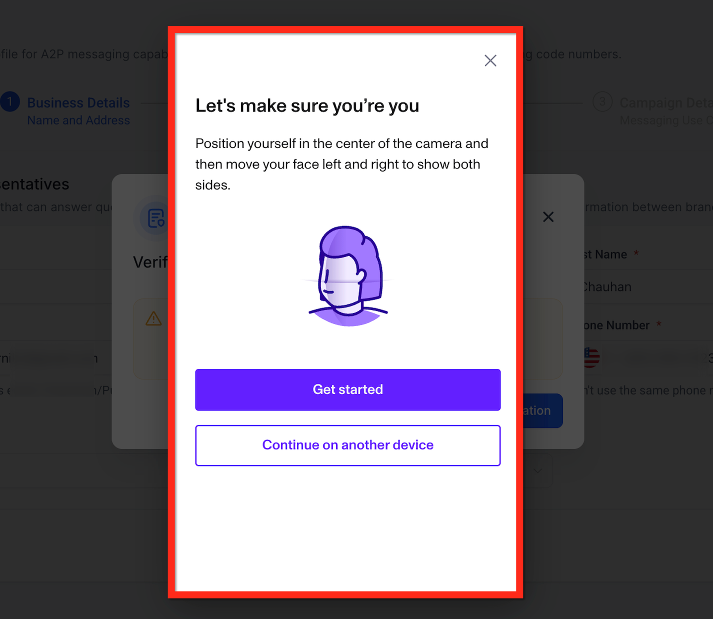Click the document verification icon
The width and height of the screenshot is (713, 619).
coord(156,218)
